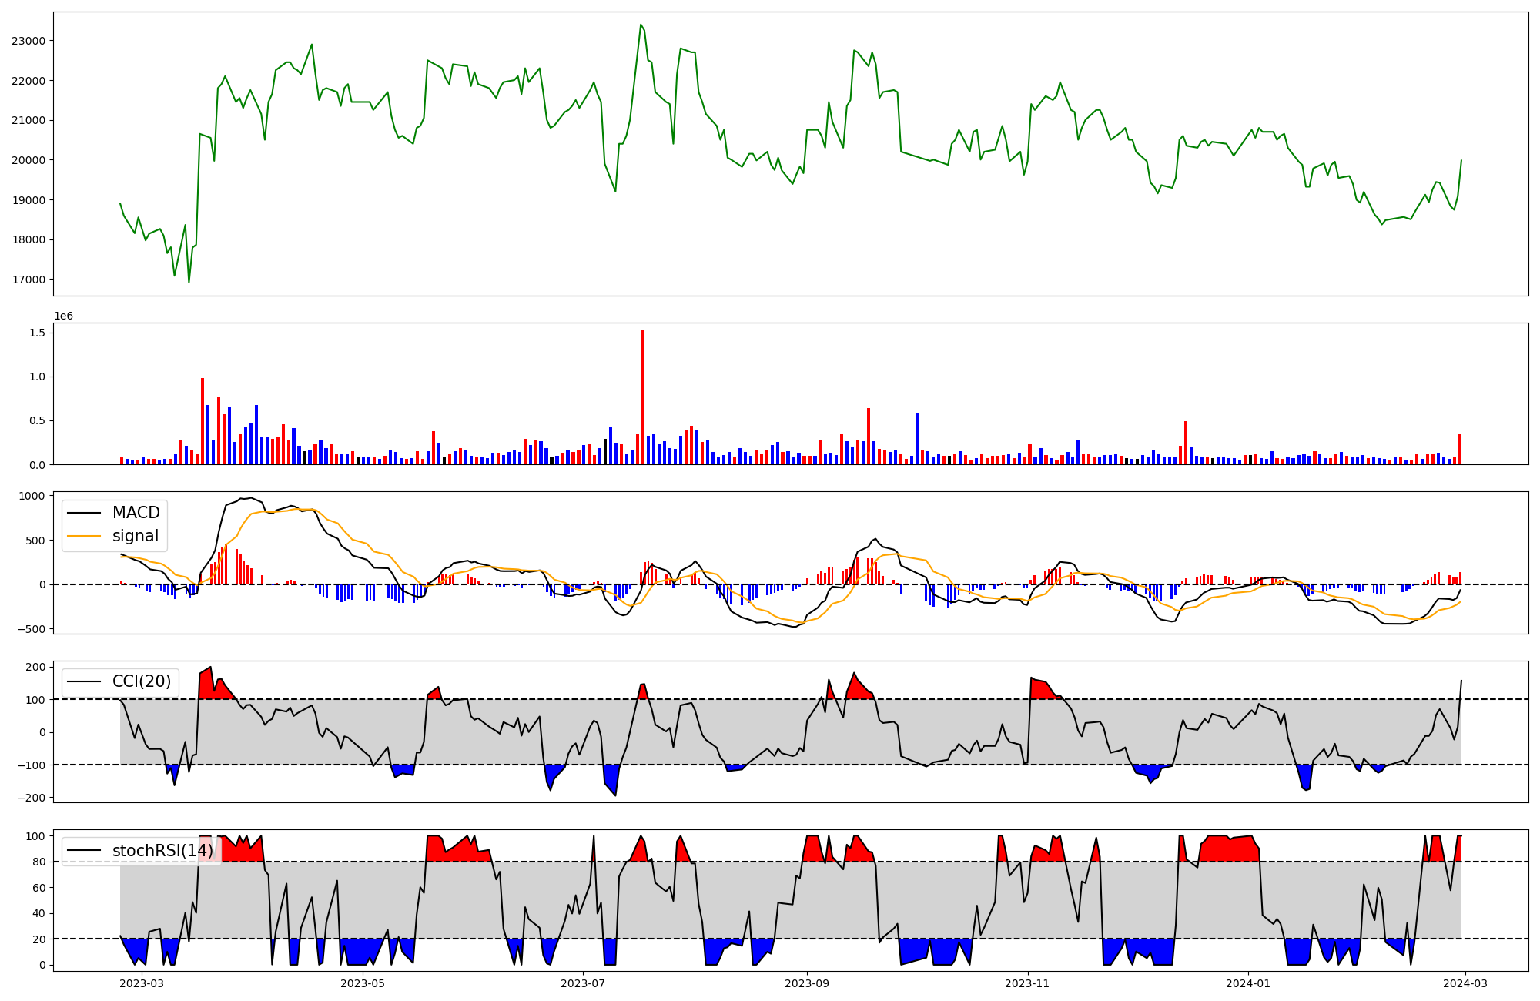Image resolution: width=1540 pixels, height=1001 pixels.
Task: Click the 1.5 volume axis tick label
Action: [37, 333]
